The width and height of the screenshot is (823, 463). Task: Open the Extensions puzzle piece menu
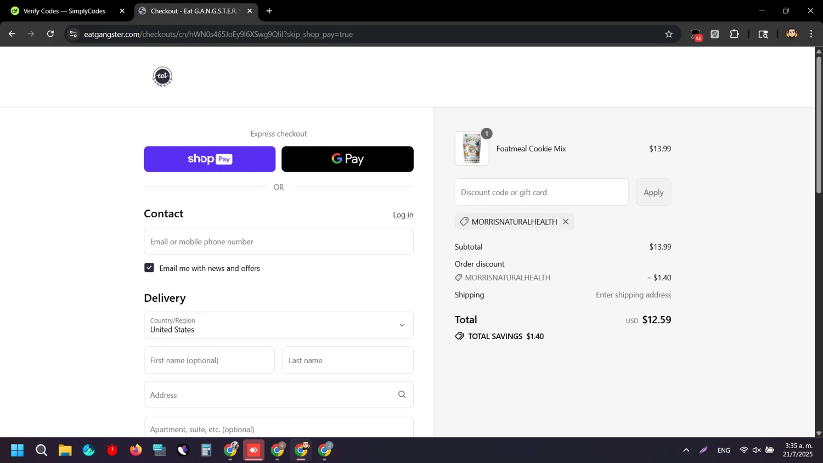(734, 34)
